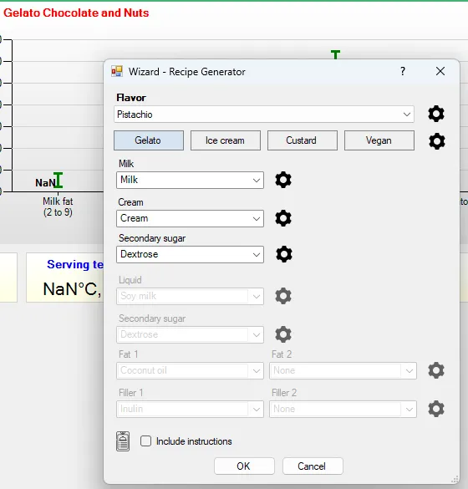Click the help question mark in title bar
The height and width of the screenshot is (489, 468).
point(403,71)
